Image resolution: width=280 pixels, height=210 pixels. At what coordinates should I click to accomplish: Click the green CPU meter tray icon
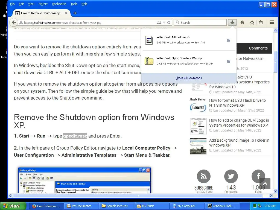point(255,206)
